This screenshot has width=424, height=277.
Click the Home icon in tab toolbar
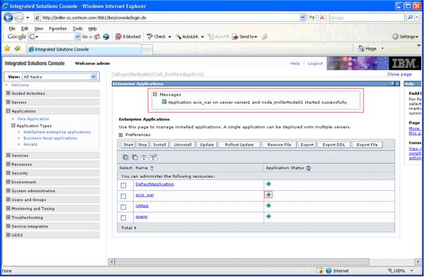[361, 48]
